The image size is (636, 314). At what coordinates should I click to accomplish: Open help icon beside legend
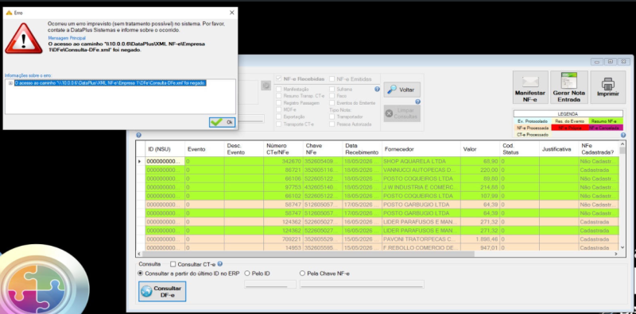(622, 135)
